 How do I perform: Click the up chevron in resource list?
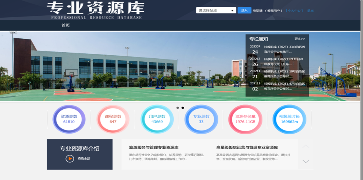pos(306,146)
